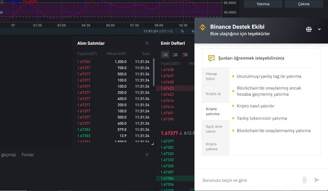Open 'Yanlış token/coin yatırma' help topic
Screen dimensions: 328x191
(262, 118)
